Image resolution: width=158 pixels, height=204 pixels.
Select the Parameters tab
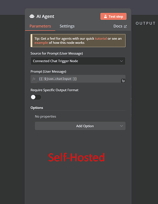click(40, 26)
